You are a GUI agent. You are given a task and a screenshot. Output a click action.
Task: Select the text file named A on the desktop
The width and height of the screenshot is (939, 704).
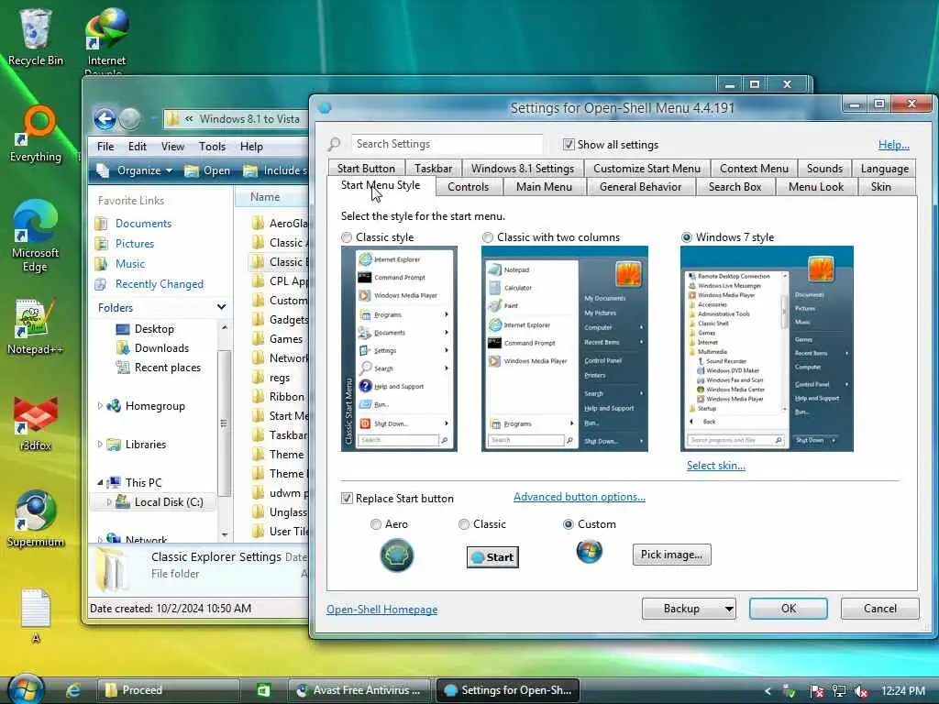tap(36, 615)
